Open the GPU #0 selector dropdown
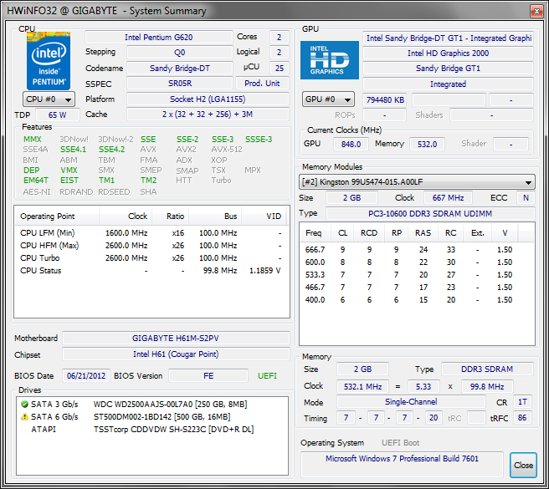 coord(329,99)
